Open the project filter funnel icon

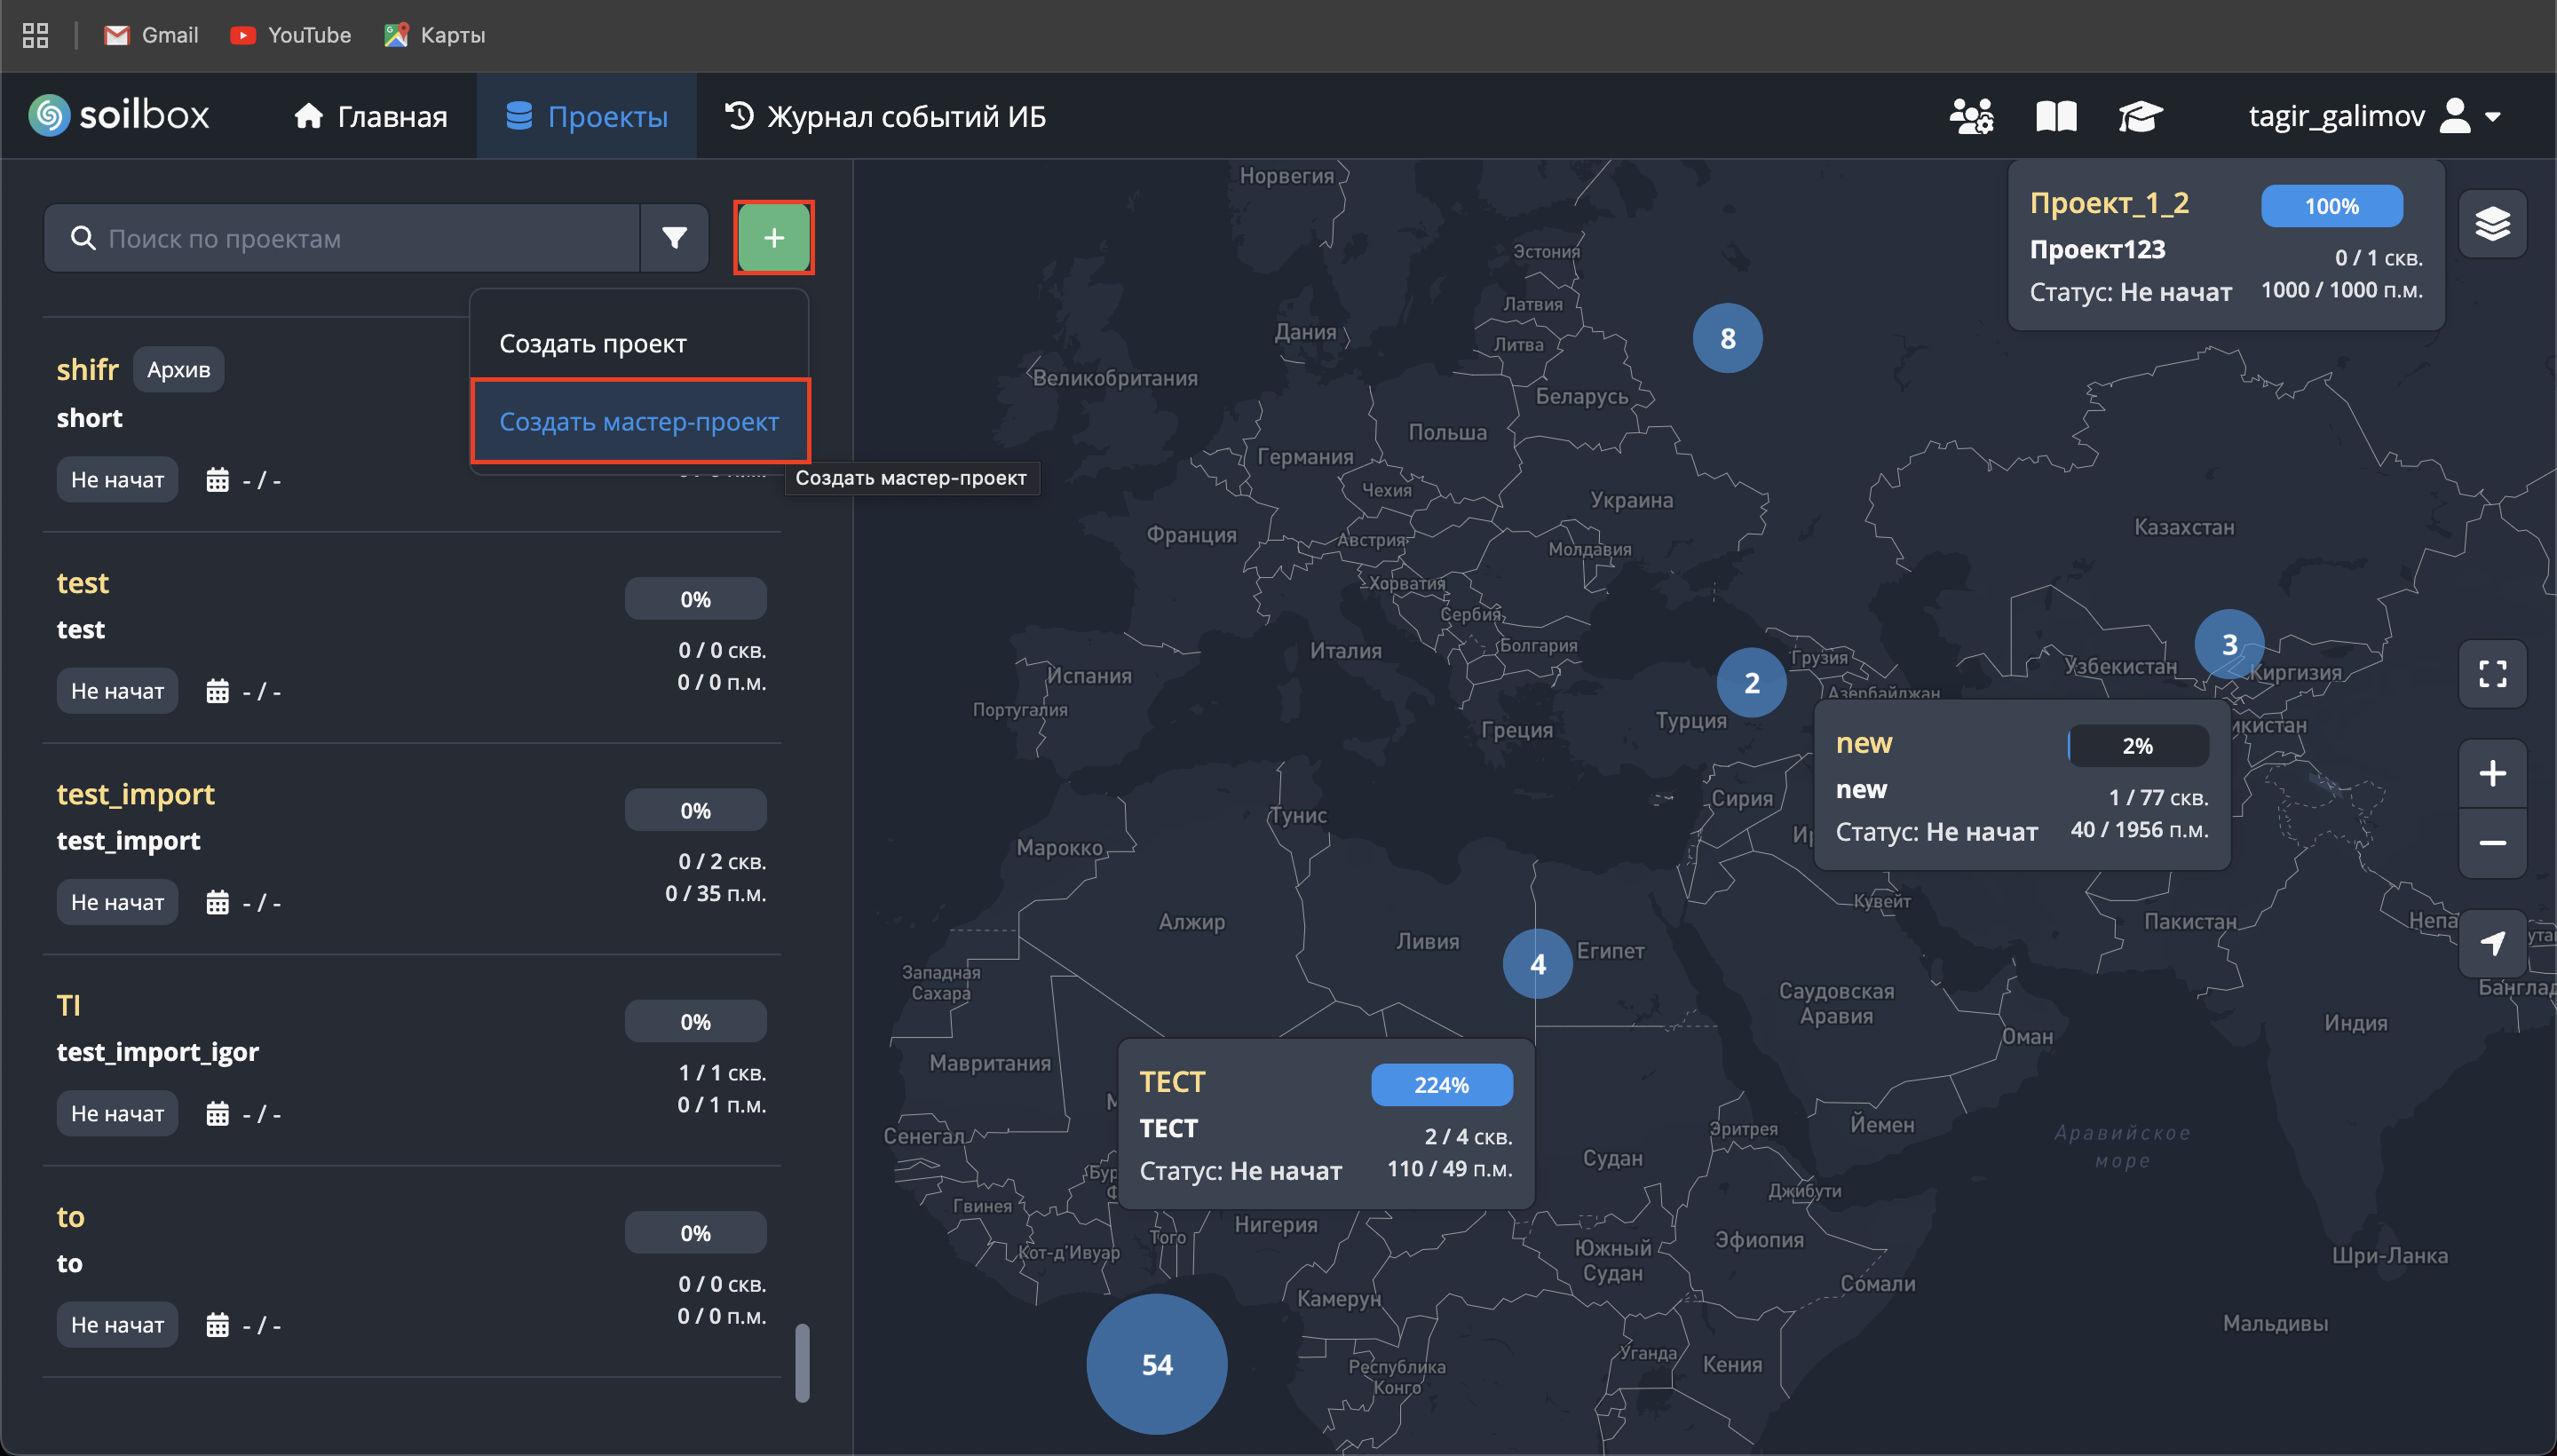click(x=675, y=238)
